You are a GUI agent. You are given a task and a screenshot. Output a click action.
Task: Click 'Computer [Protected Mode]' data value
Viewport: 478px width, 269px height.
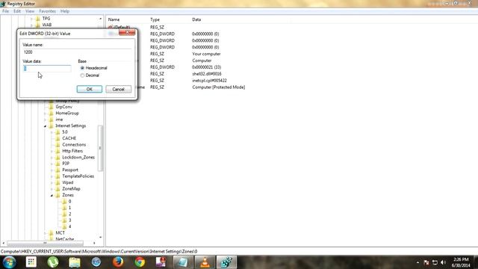tap(219, 87)
